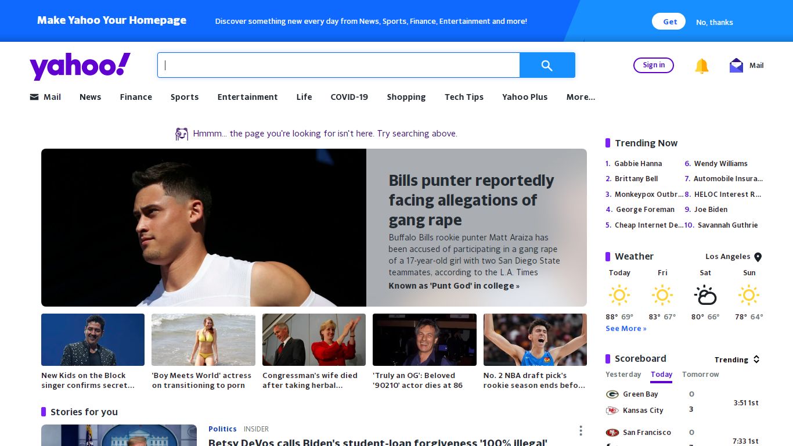Open Finance in the navigation bar
The width and height of the screenshot is (793, 446).
pyautogui.click(x=136, y=97)
